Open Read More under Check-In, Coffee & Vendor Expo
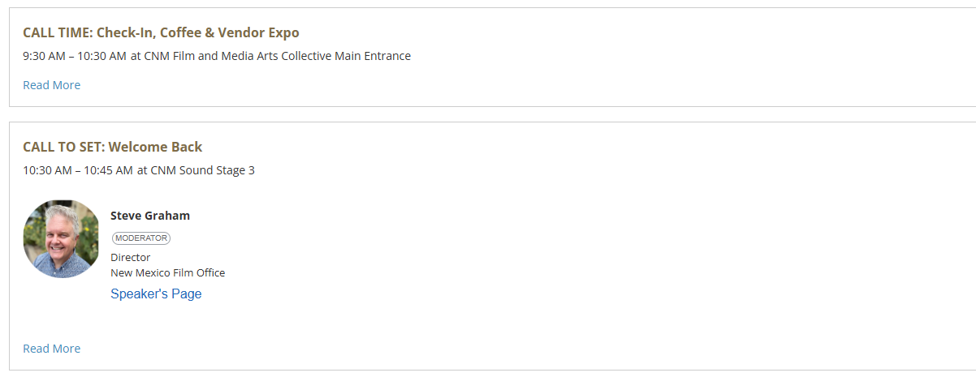The image size is (976, 377). (51, 85)
